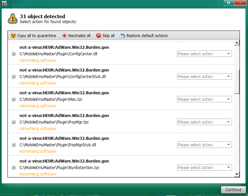Viewport: 248px width, 196px height.
Task: Click the Neutralize all red cross icon
Action: (x=64, y=35)
